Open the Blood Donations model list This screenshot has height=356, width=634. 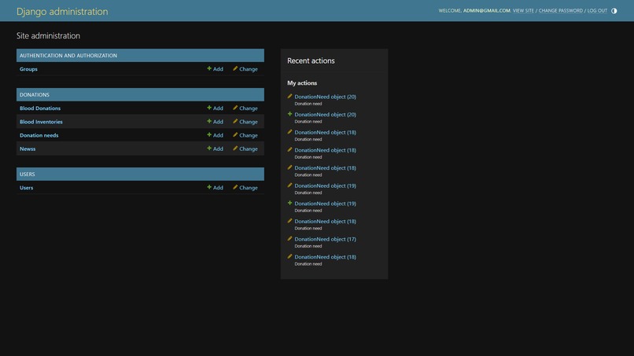click(x=40, y=108)
